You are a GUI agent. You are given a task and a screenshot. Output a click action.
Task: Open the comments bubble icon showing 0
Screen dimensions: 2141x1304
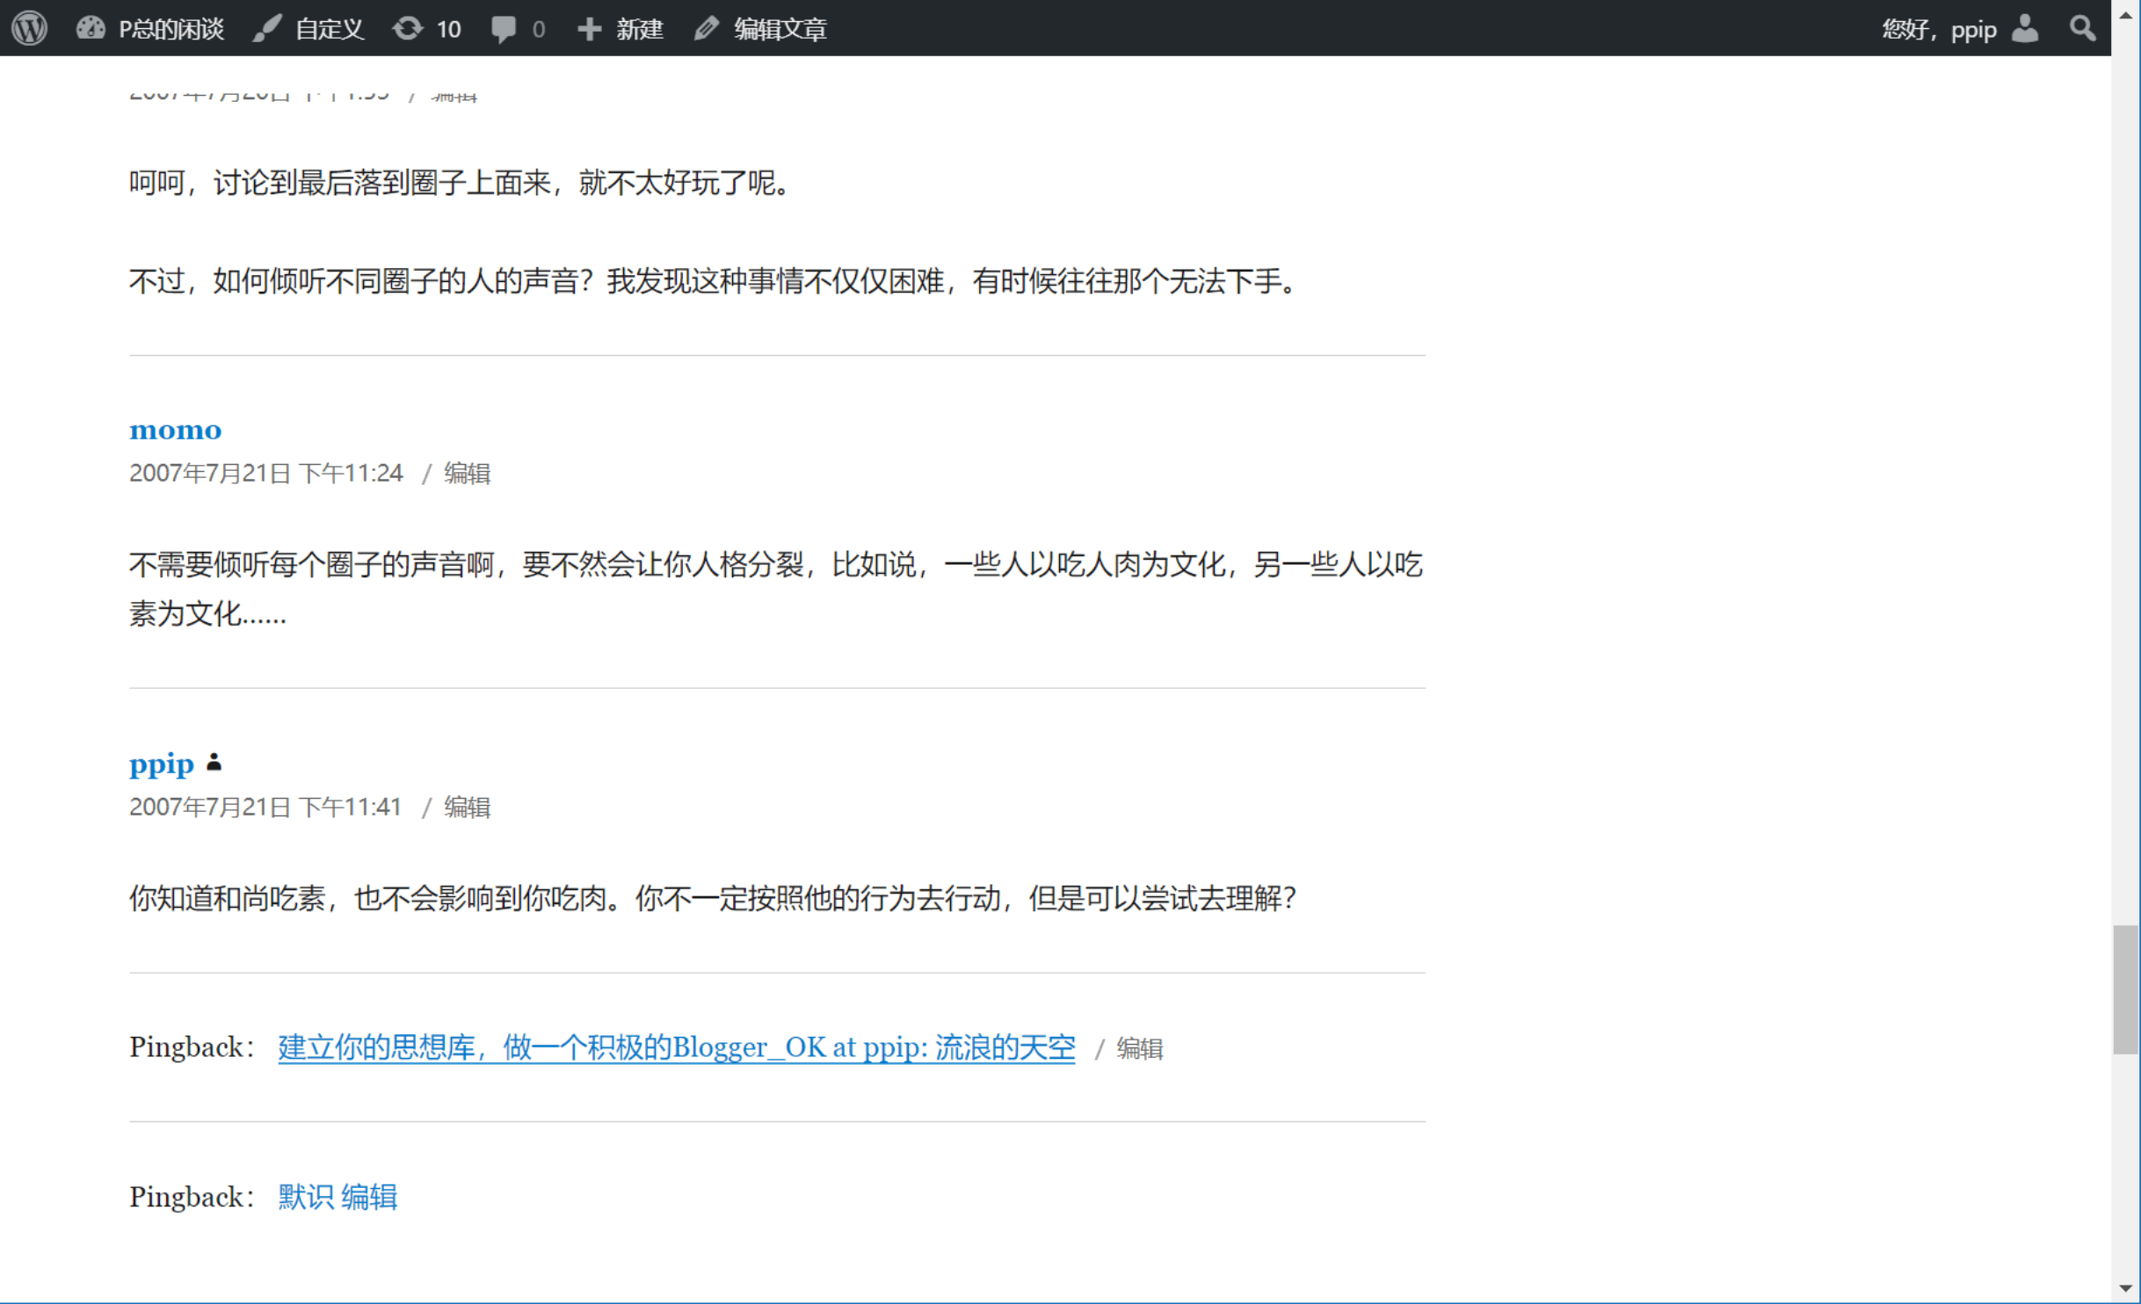tap(518, 28)
